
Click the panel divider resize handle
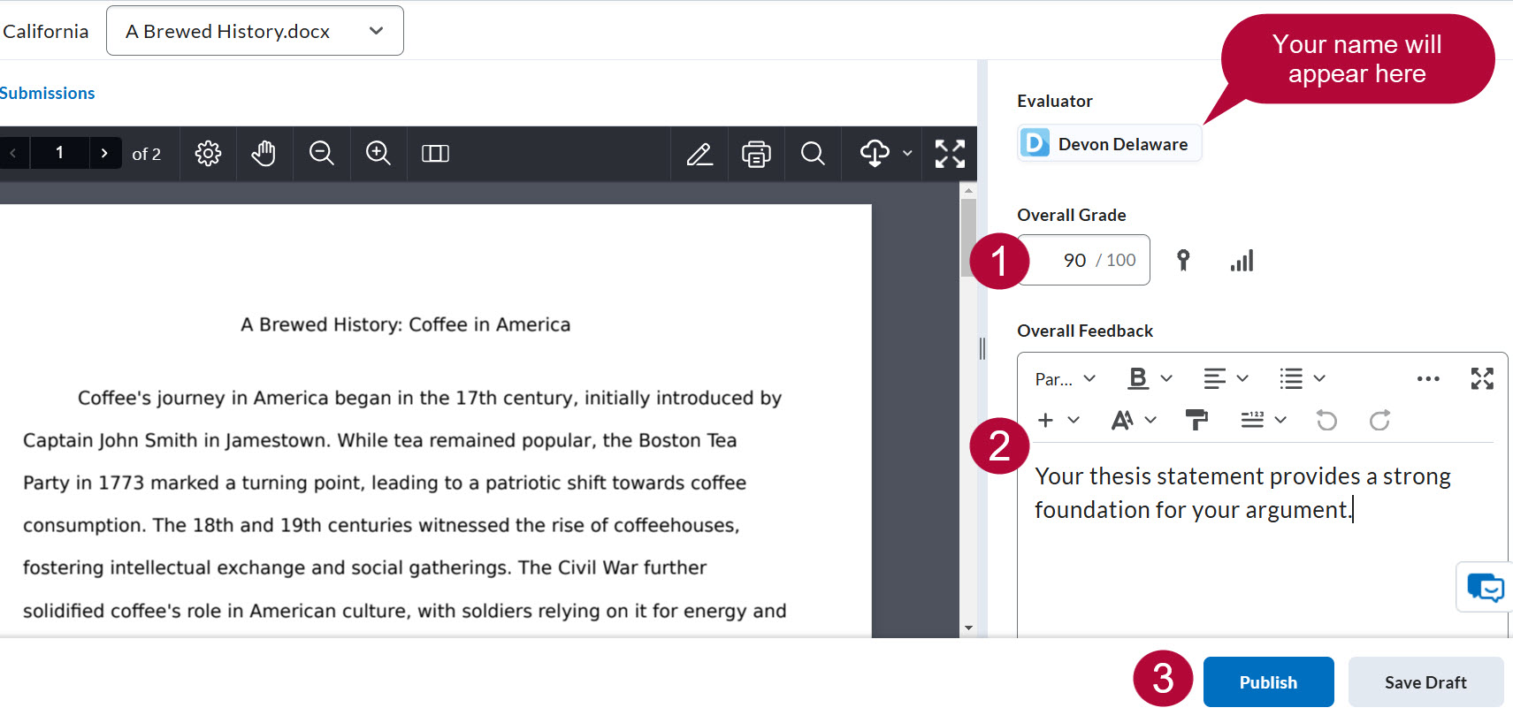tap(982, 348)
